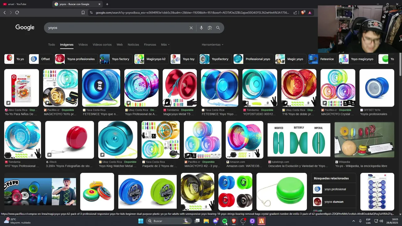Select the Professional yoyo chip
402x226 pixels.
(x=253, y=59)
